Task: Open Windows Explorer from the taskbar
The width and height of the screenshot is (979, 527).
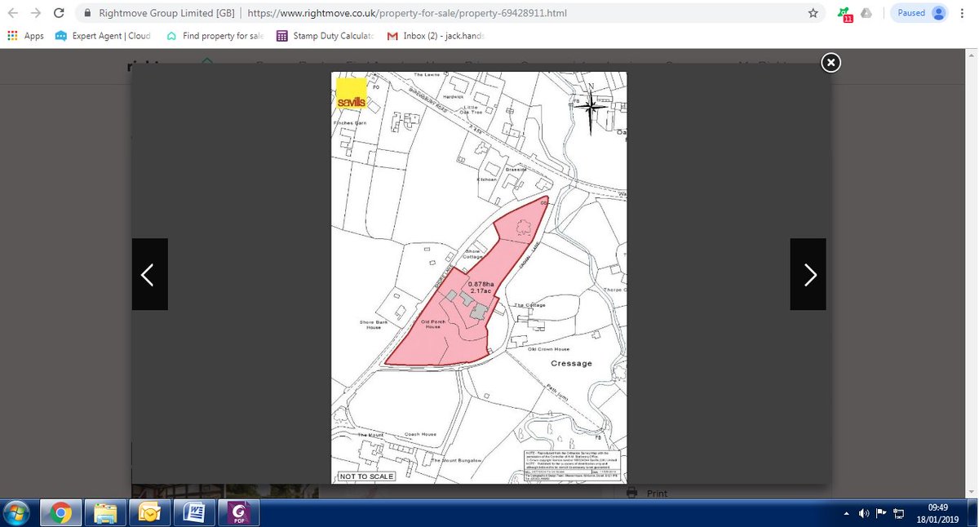Action: pyautogui.click(x=105, y=513)
